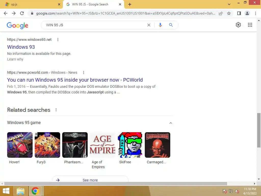Click the address bar URL
The height and width of the screenshot is (196, 261).
click(x=126, y=13)
